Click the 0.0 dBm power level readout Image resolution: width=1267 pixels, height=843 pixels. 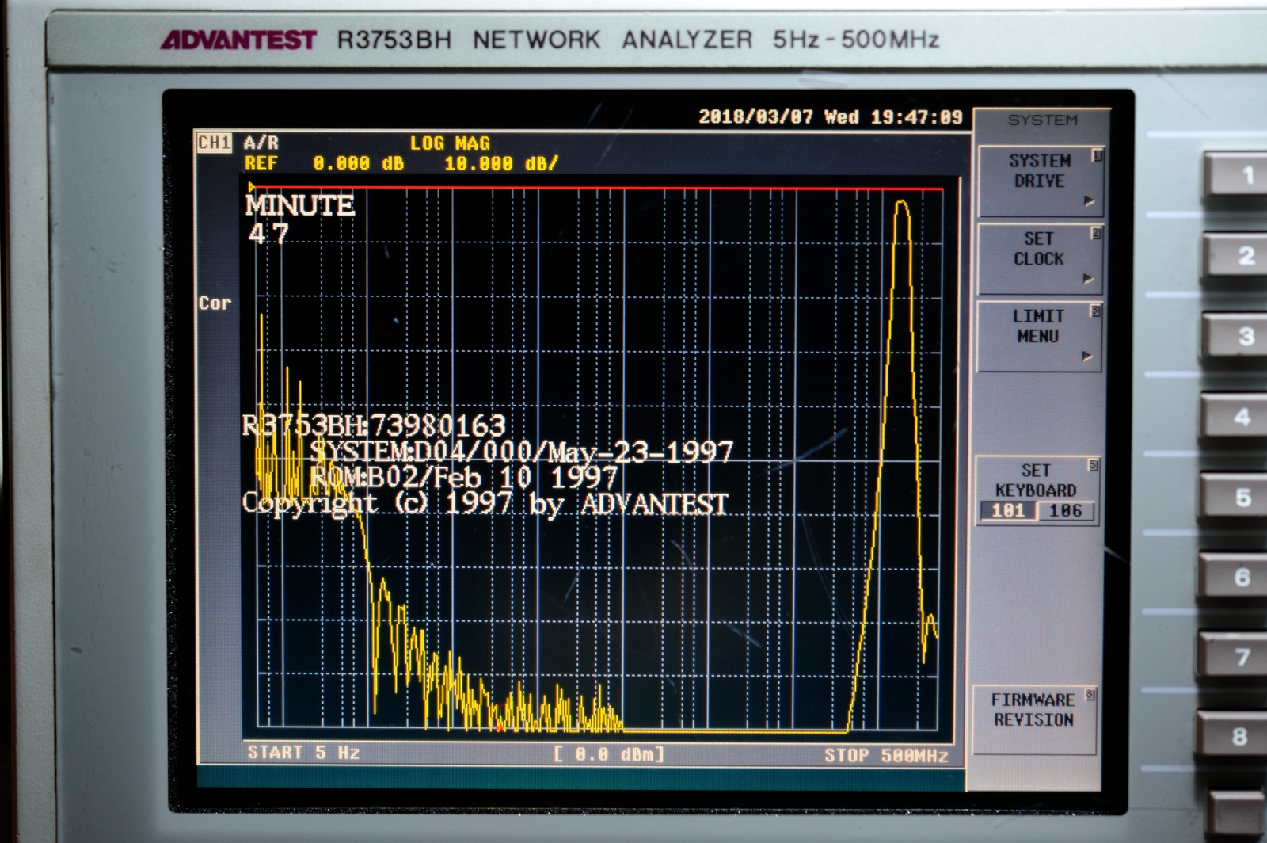[x=608, y=754]
